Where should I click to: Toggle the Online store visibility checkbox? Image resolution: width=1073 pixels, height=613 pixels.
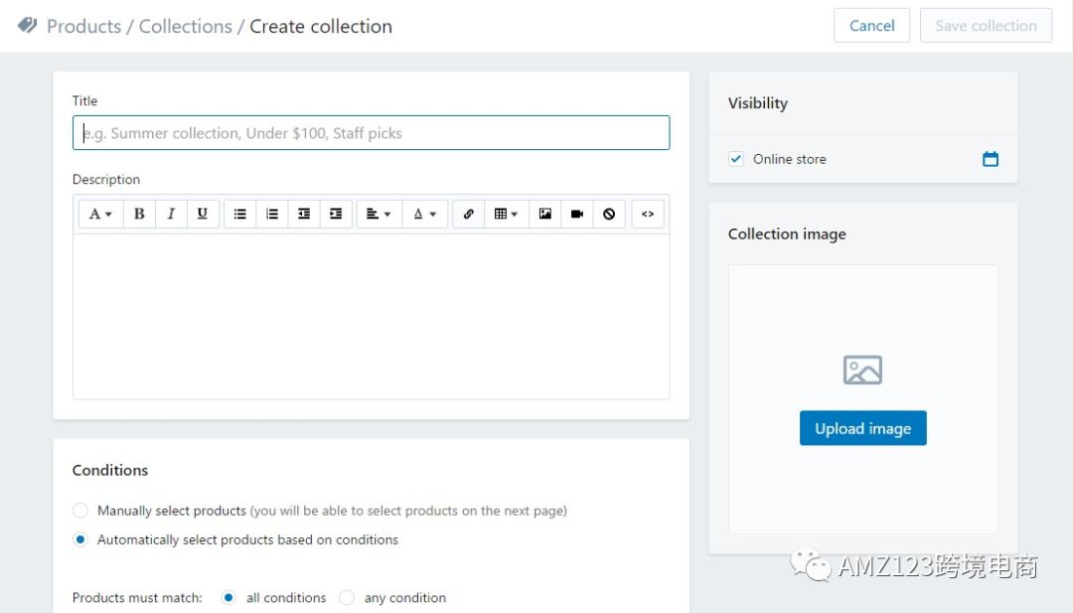point(735,159)
